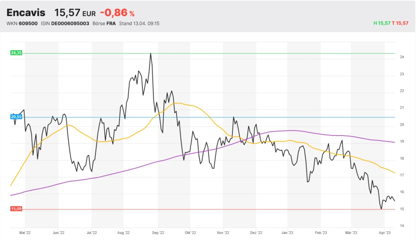Click the blue 20,55 price marker label
416x240 pixels.
(16, 117)
